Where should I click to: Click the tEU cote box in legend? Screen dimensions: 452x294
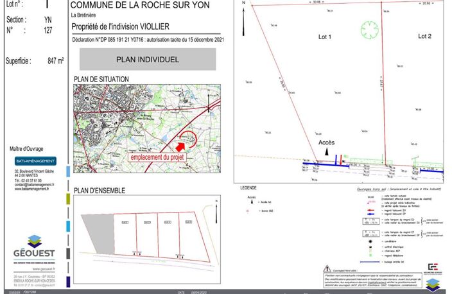pyautogui.click(x=370, y=221)
